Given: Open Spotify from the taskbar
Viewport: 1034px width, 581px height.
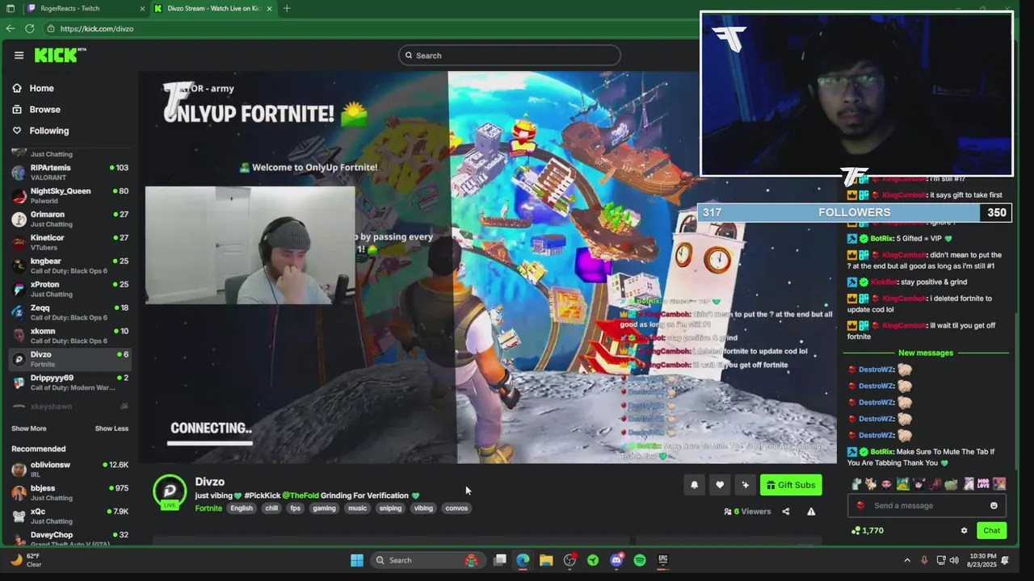Looking at the screenshot, I should 640,560.
